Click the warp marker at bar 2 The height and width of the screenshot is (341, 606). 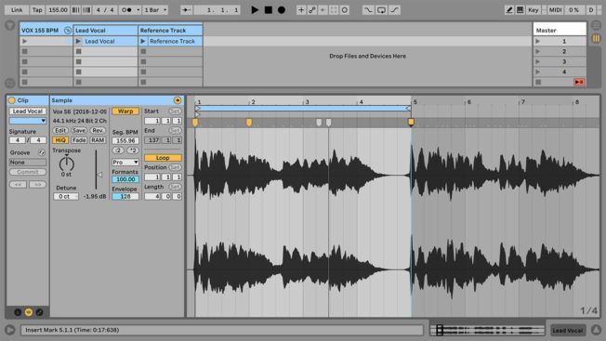coord(249,123)
